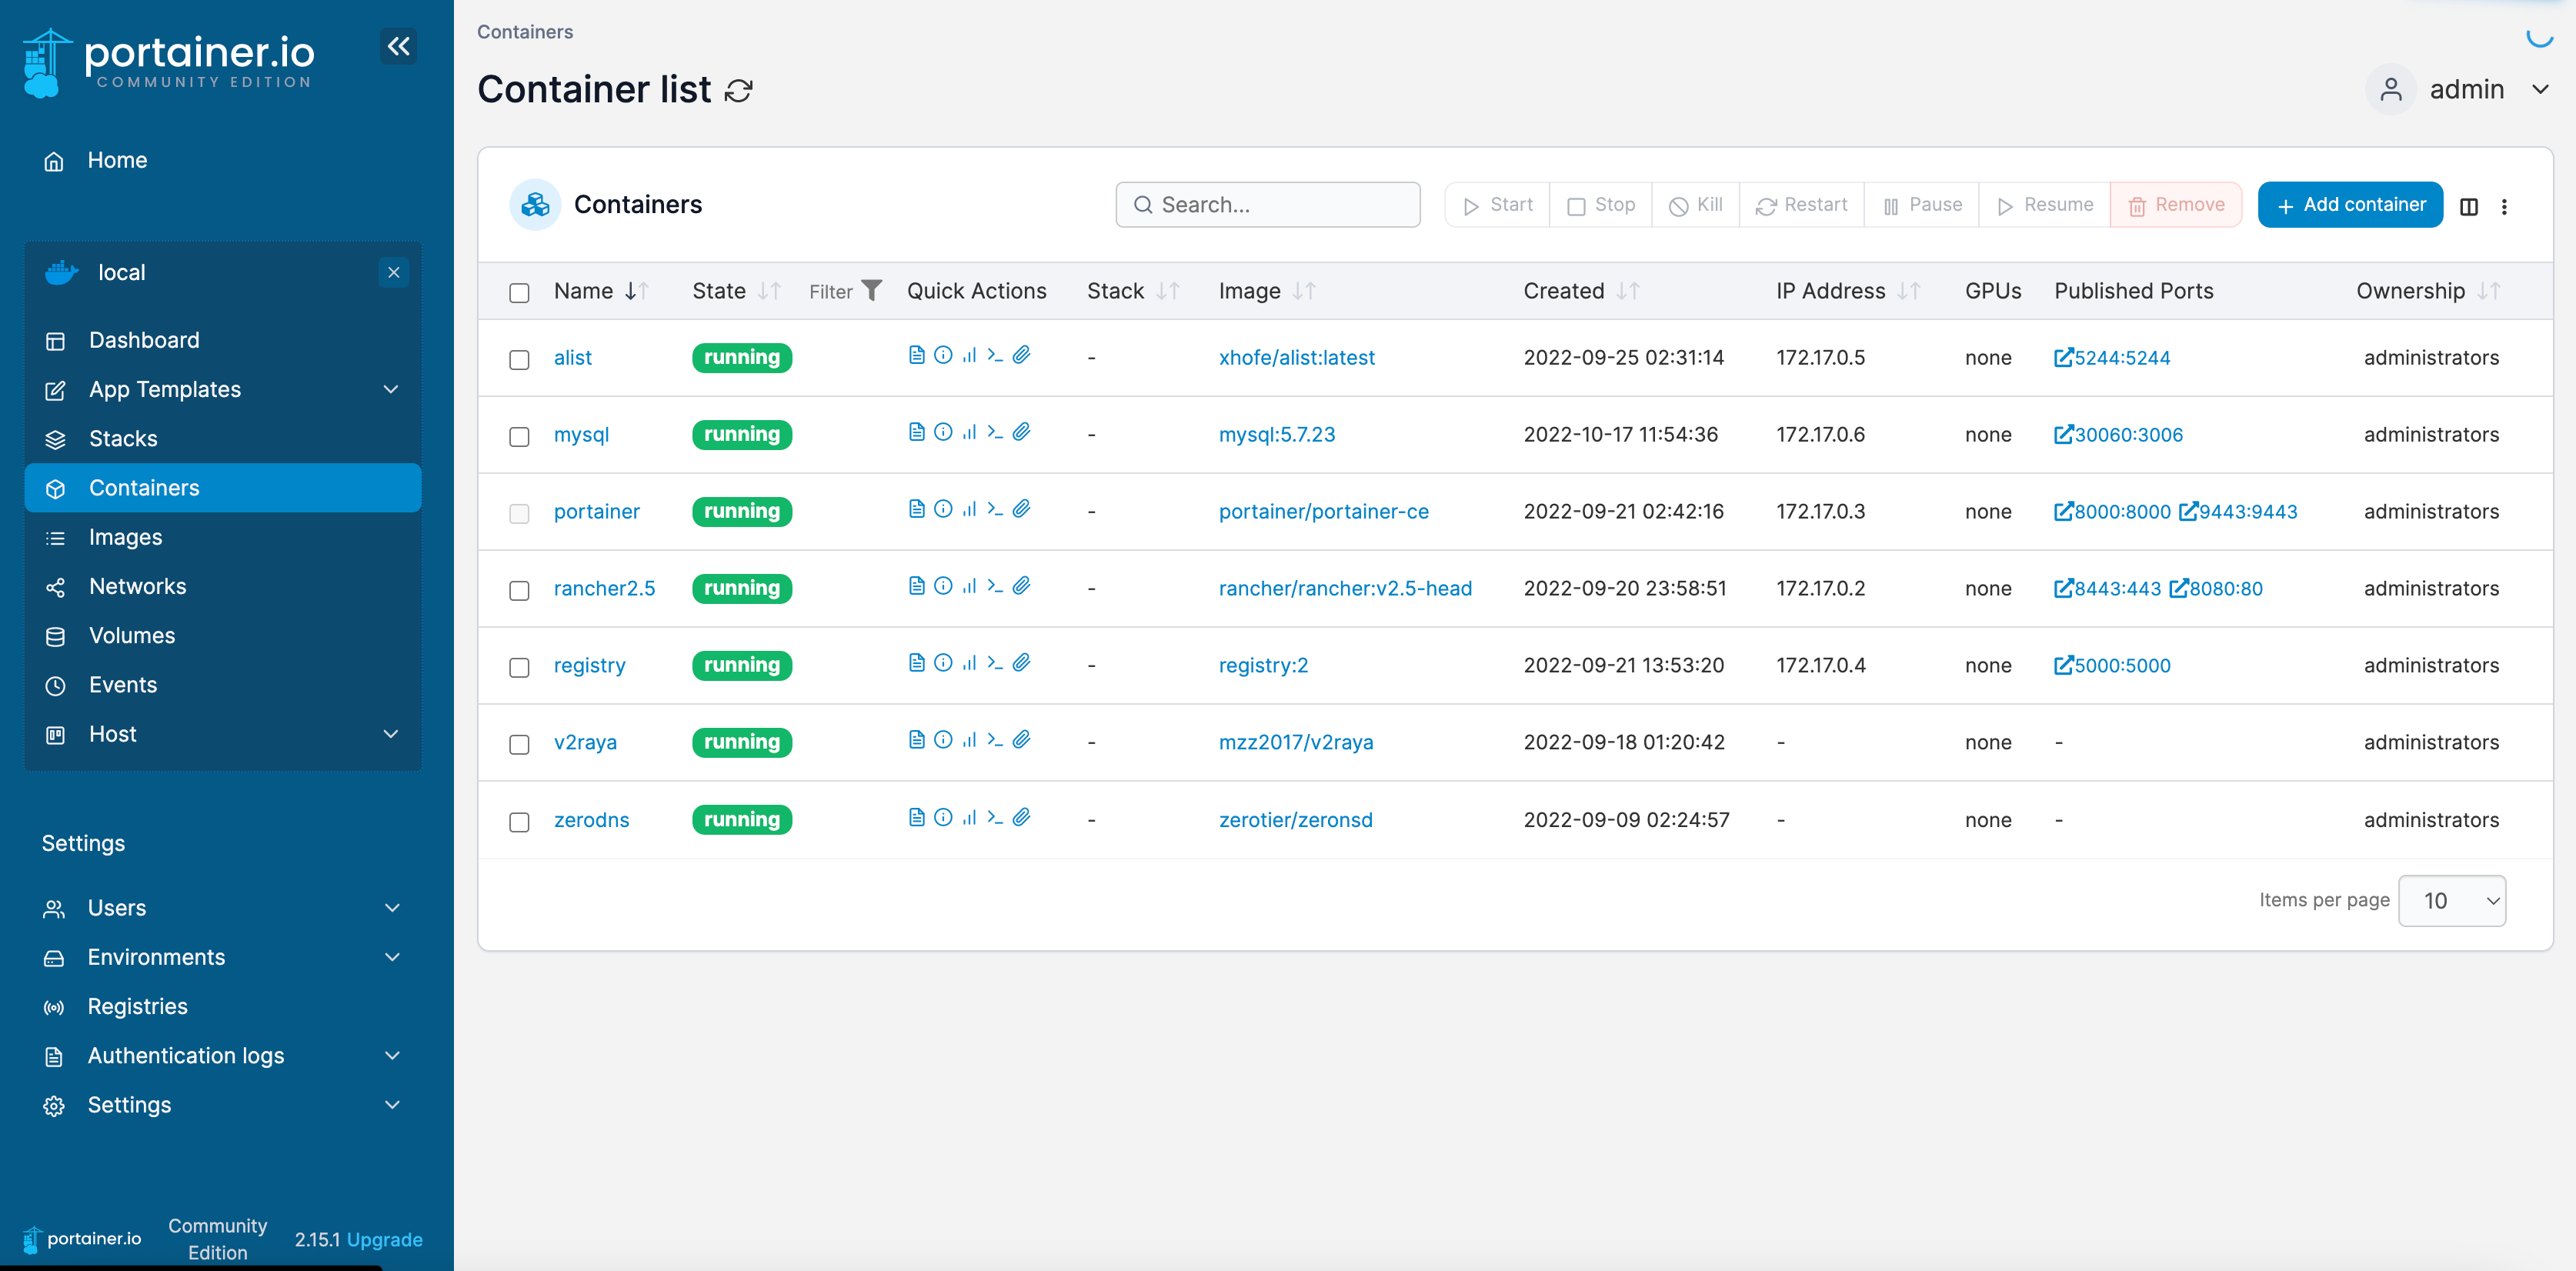
Task: Expand the Users settings menu
Action: click(392, 908)
